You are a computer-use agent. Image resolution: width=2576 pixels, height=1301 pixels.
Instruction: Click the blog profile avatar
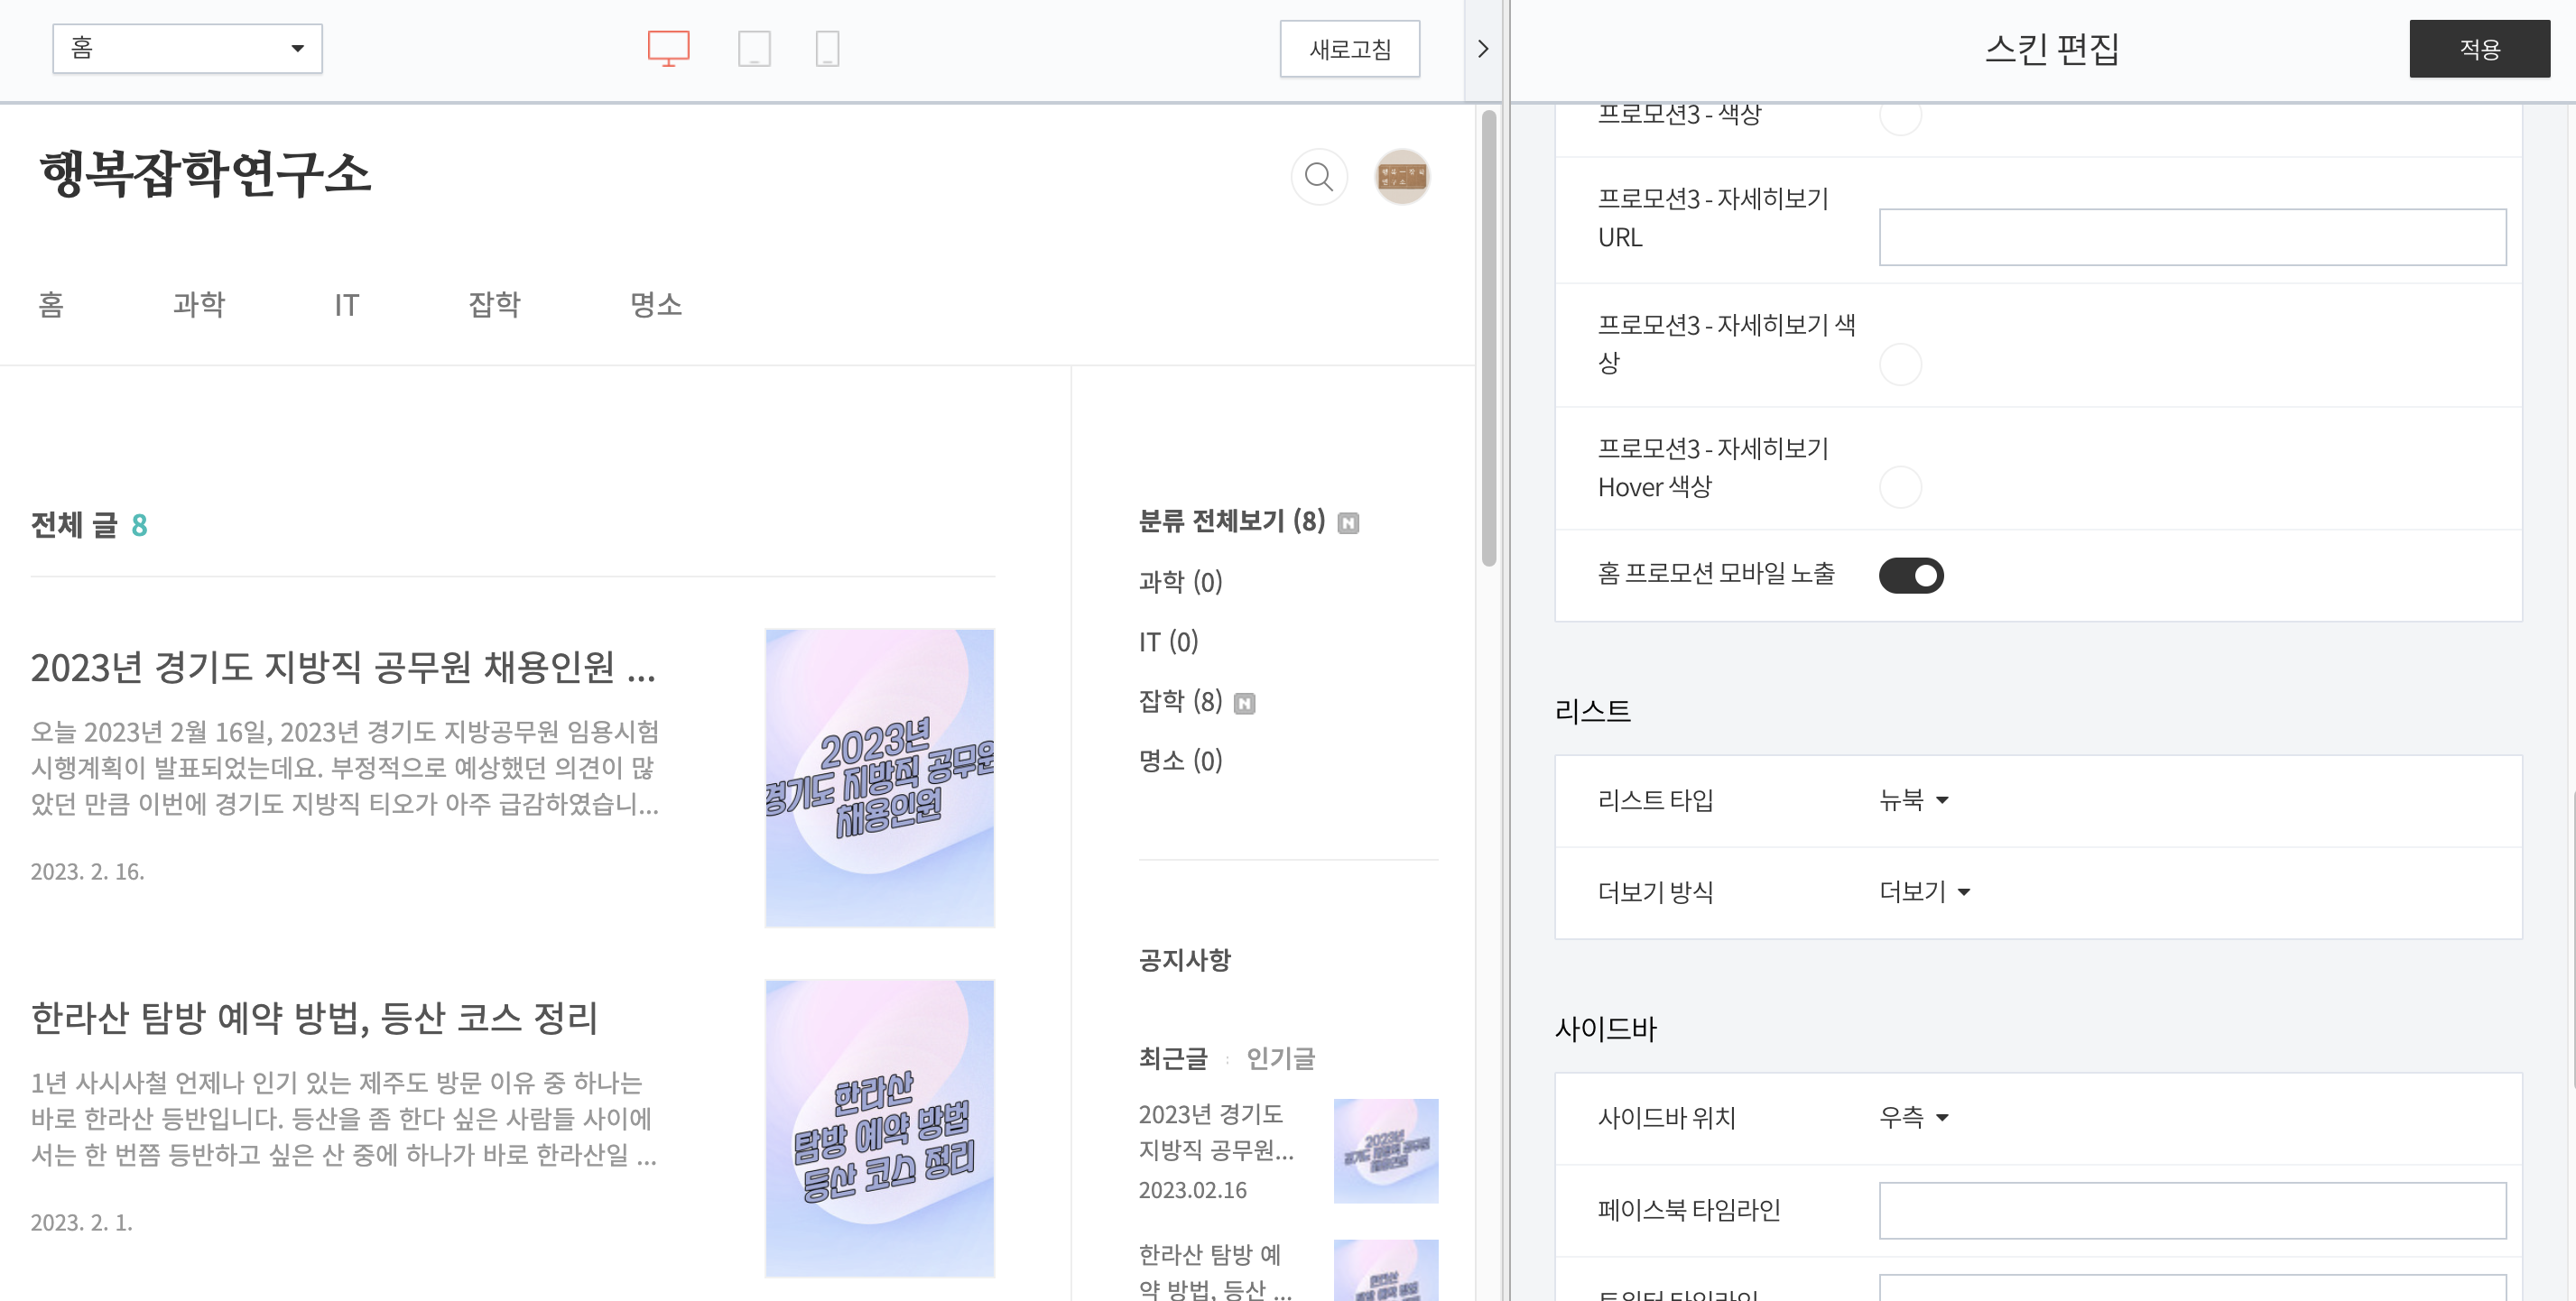1402,177
